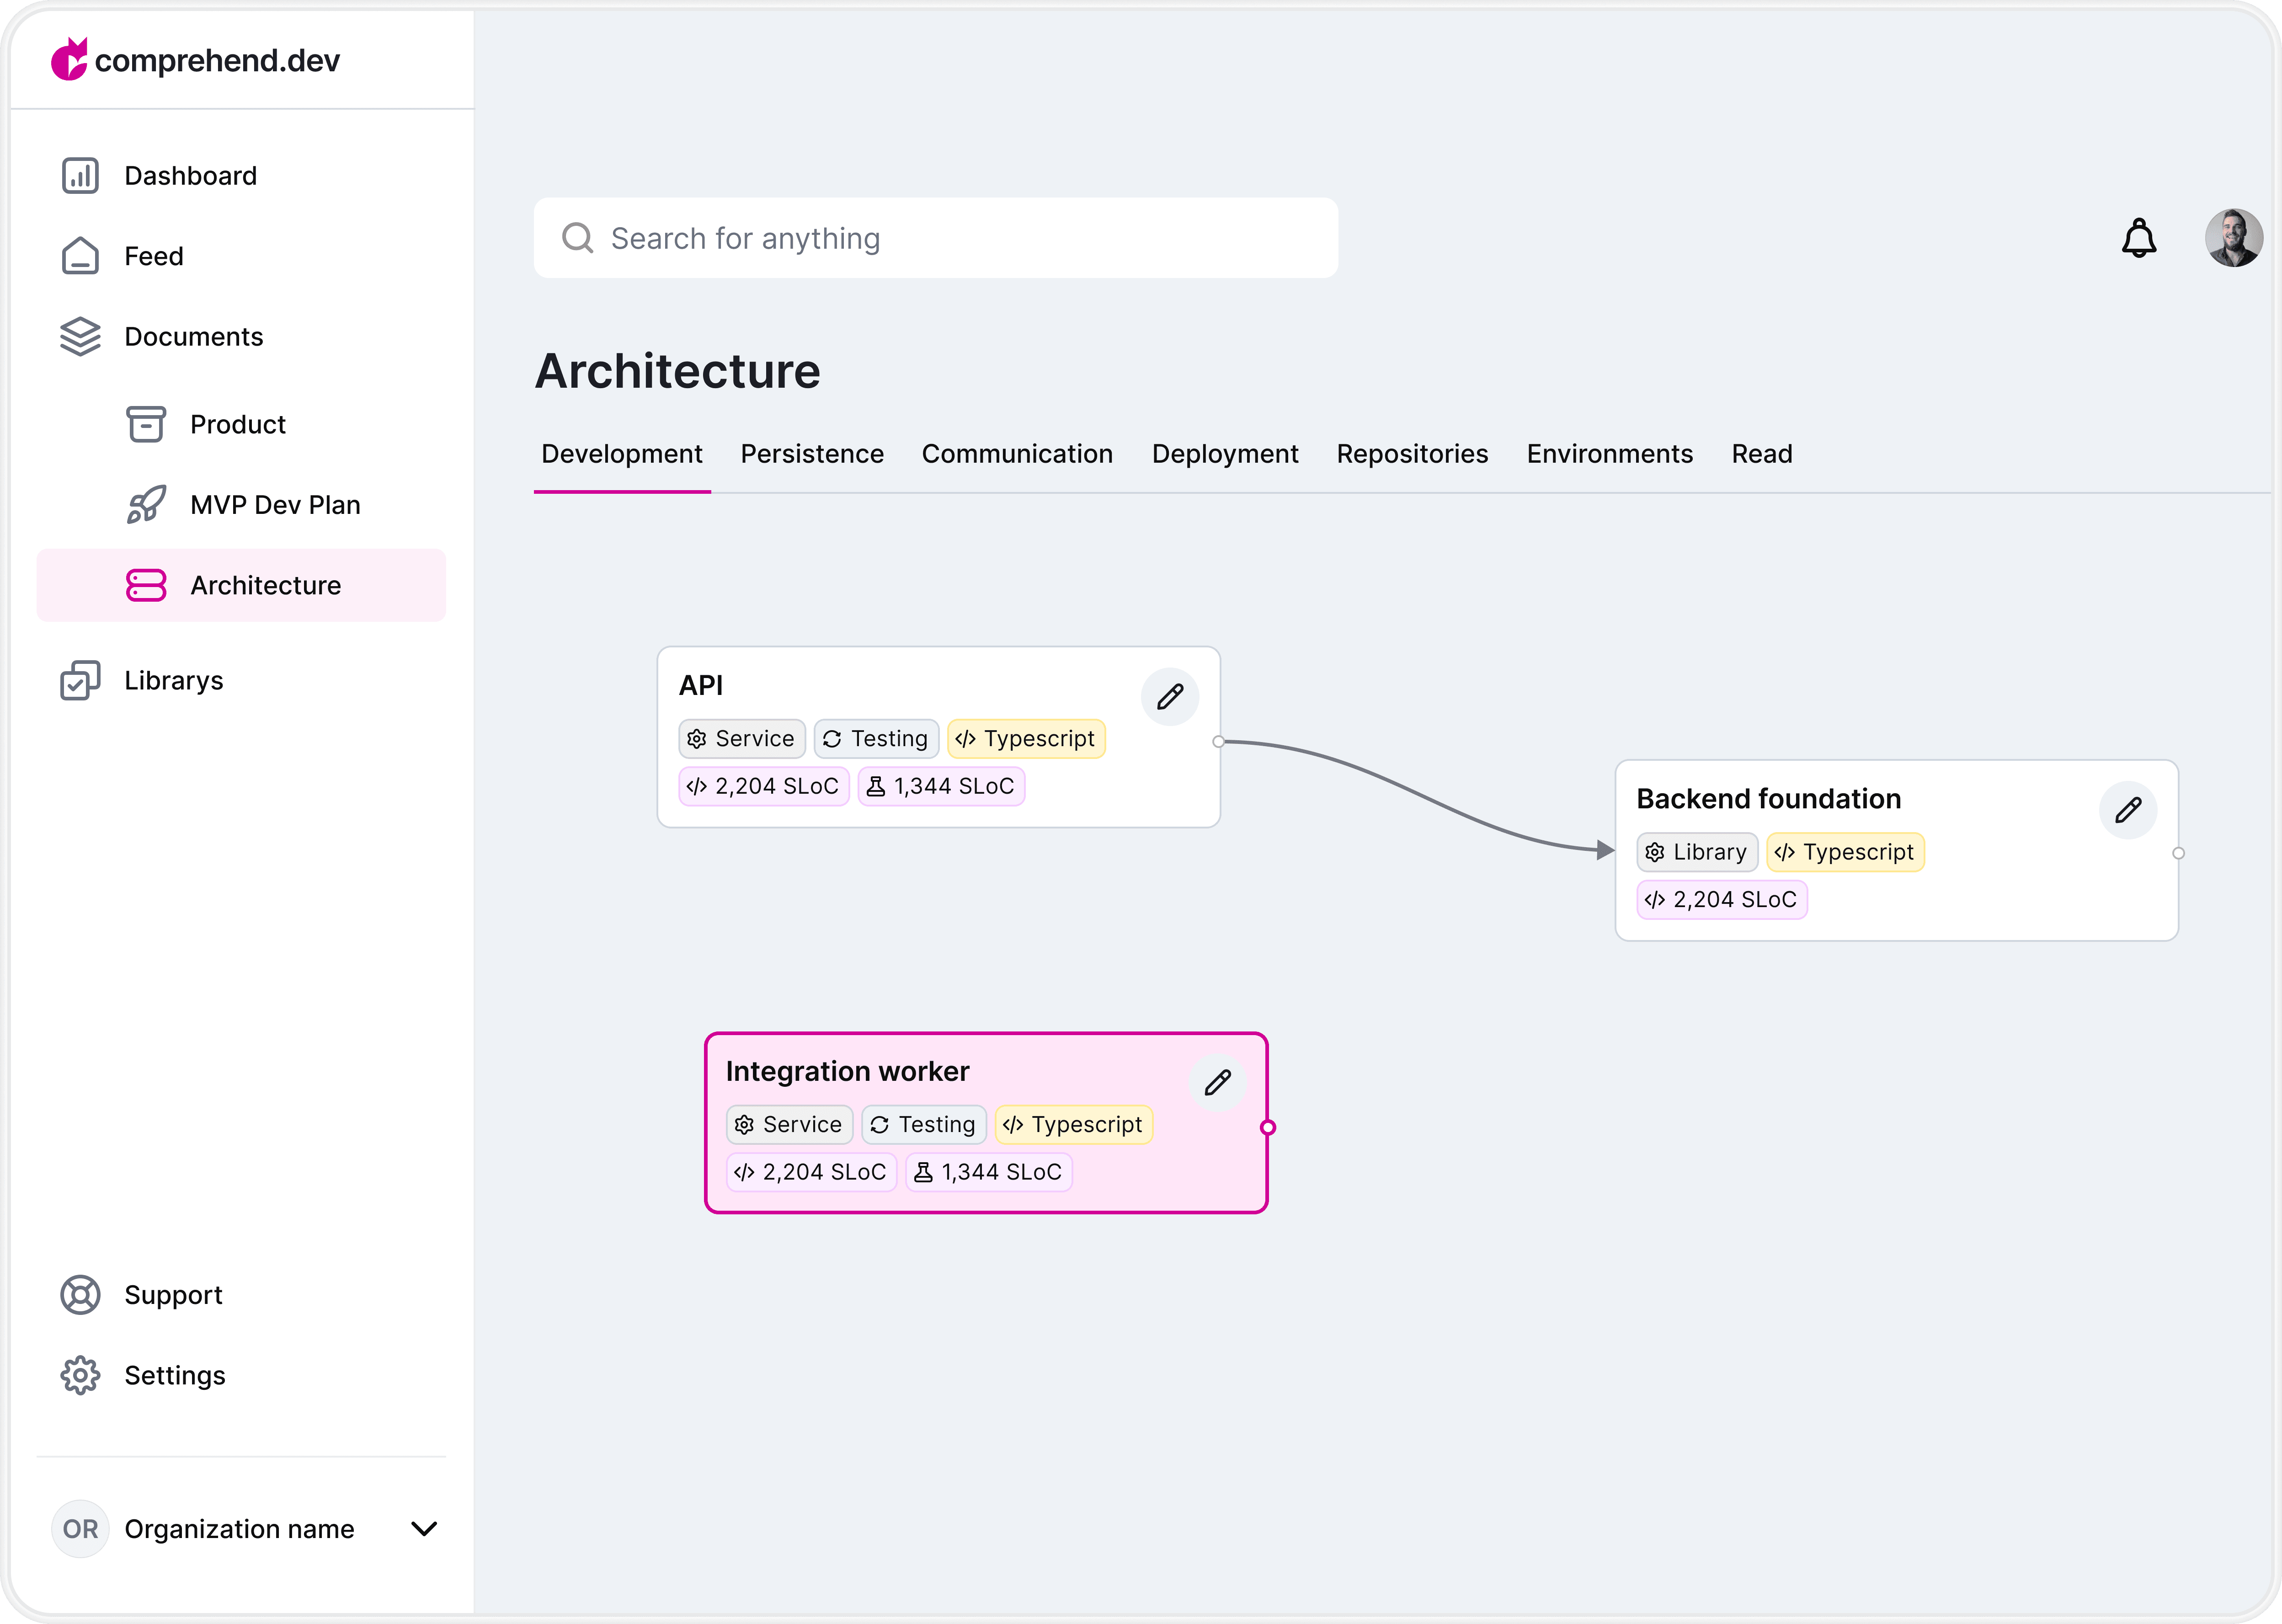Open Dashboard from the sidebar icon

(x=80, y=176)
